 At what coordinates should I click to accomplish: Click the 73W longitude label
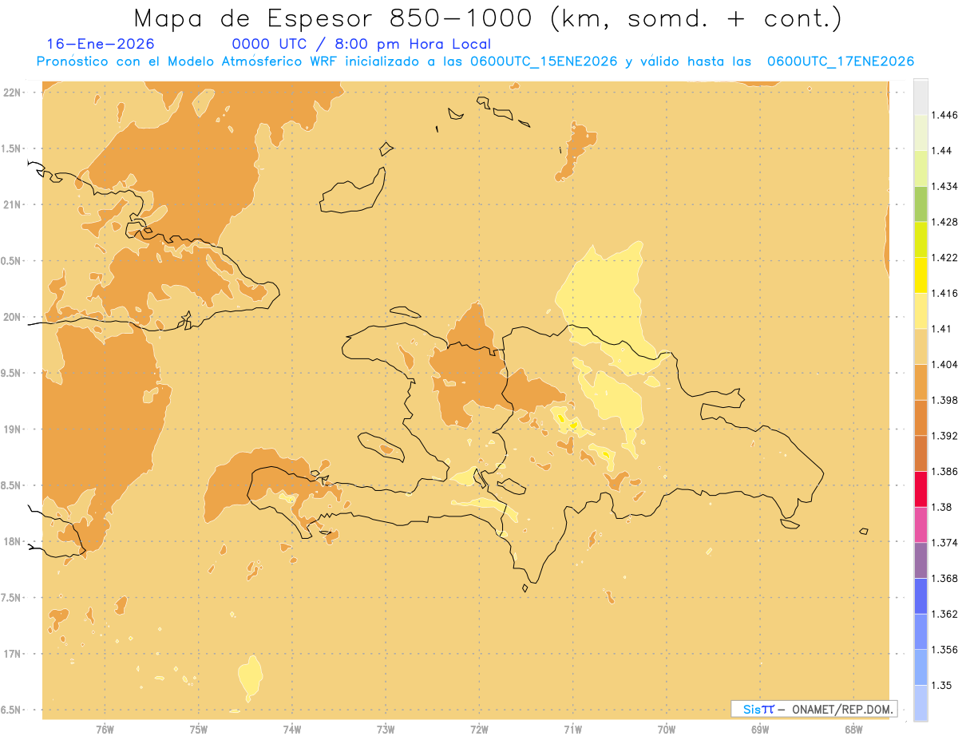pyautogui.click(x=386, y=730)
